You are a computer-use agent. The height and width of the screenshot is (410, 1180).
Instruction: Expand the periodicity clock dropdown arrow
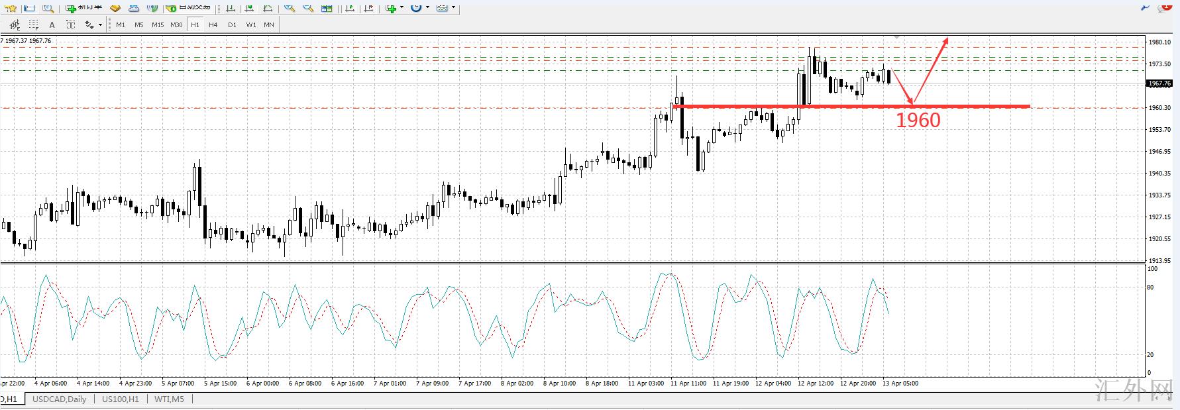tap(427, 8)
